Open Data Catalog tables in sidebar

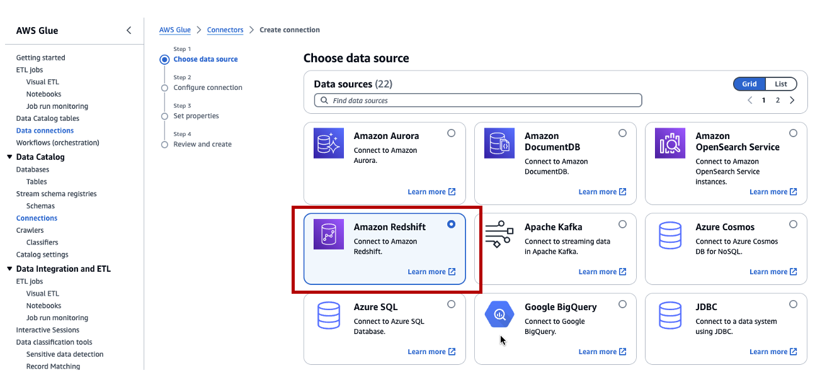coord(48,118)
